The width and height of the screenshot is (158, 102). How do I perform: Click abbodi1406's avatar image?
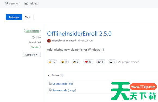49,40
